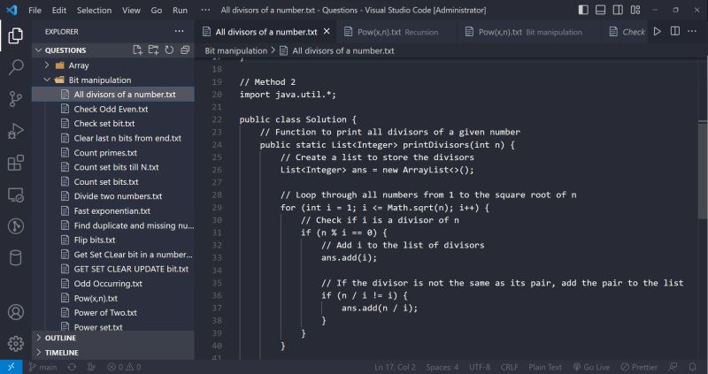Change language mode Plain Text
The width and height of the screenshot is (708, 374).
(545, 367)
